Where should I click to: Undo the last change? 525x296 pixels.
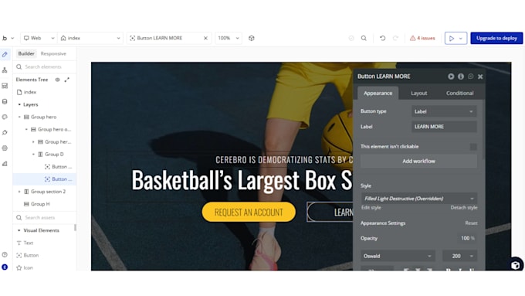coord(382,38)
